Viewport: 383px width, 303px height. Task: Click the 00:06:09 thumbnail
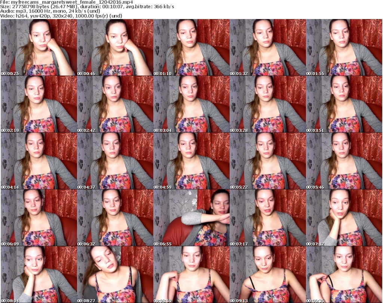tap(39, 218)
